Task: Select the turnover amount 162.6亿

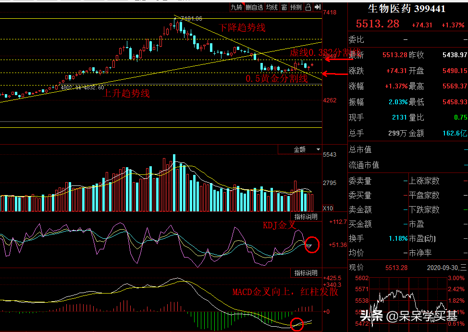Action: (x=455, y=133)
